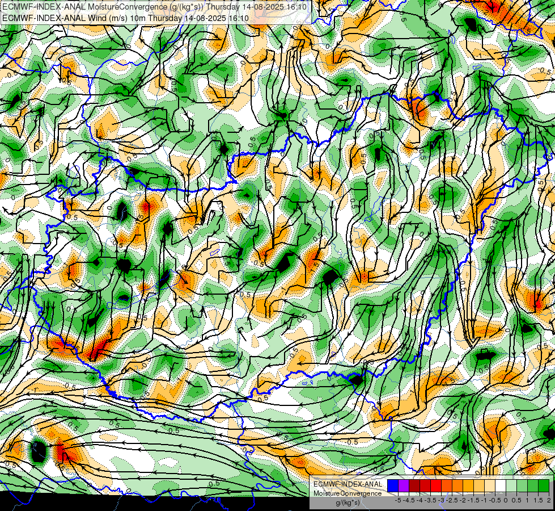Click the -5 tick label in legend

tap(398, 500)
